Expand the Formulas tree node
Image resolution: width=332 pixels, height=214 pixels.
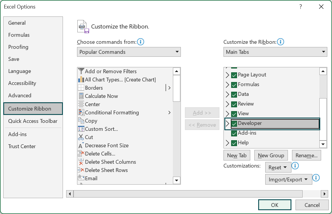pos(227,85)
